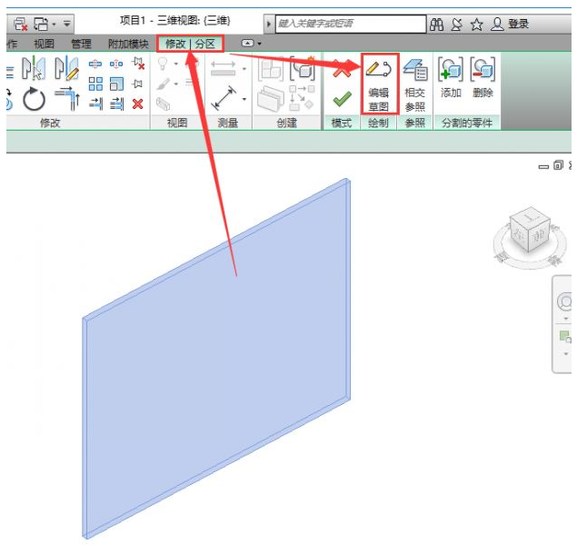577x553 pixels.
Task: Click the Pin tool icon
Action: point(137,84)
